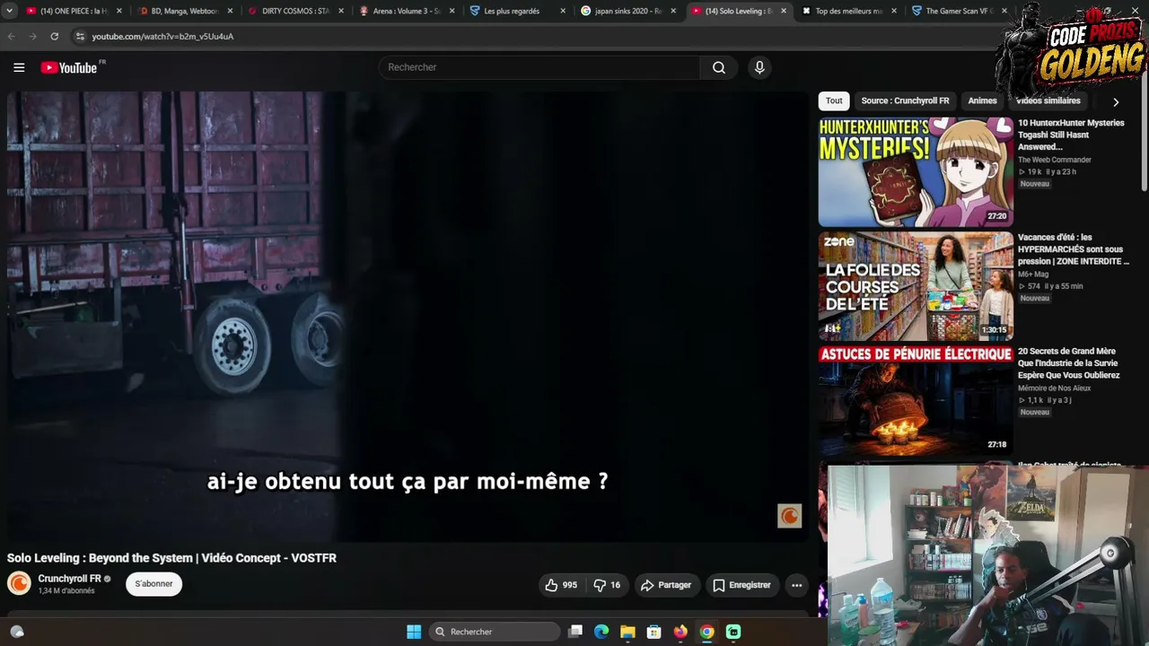Click the Windows taskbar Rechercher search box
Viewport: 1149px width, 646px height.
[x=495, y=632]
